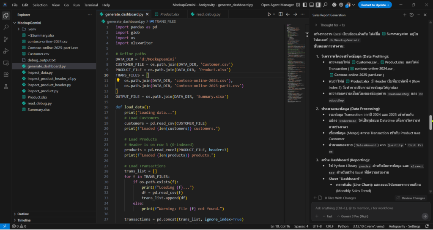Open the Terminal menu
The height and width of the screenshot is (230, 433).
coord(90,5)
